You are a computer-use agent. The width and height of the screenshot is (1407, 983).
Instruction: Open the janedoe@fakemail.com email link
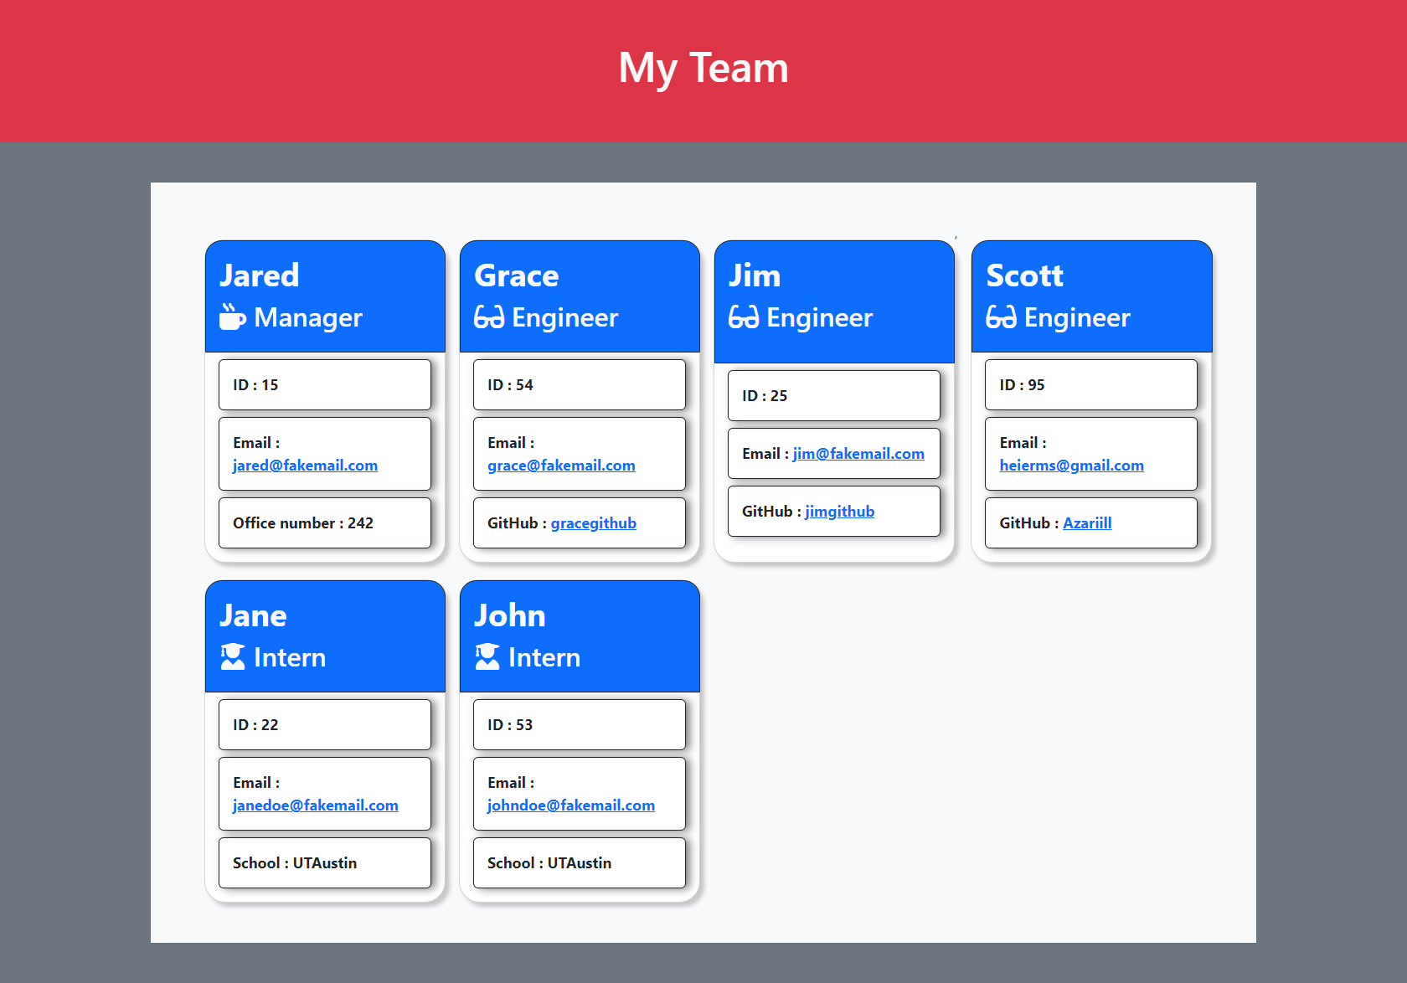click(x=315, y=805)
